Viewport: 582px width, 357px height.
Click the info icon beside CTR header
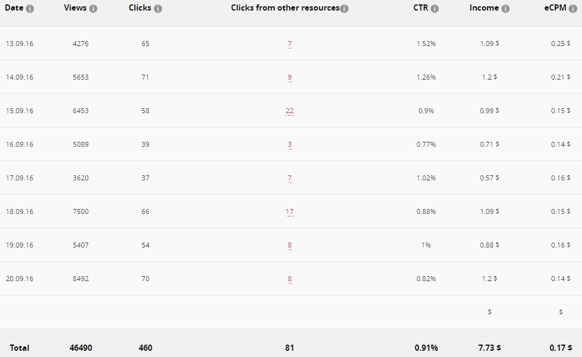(x=435, y=9)
